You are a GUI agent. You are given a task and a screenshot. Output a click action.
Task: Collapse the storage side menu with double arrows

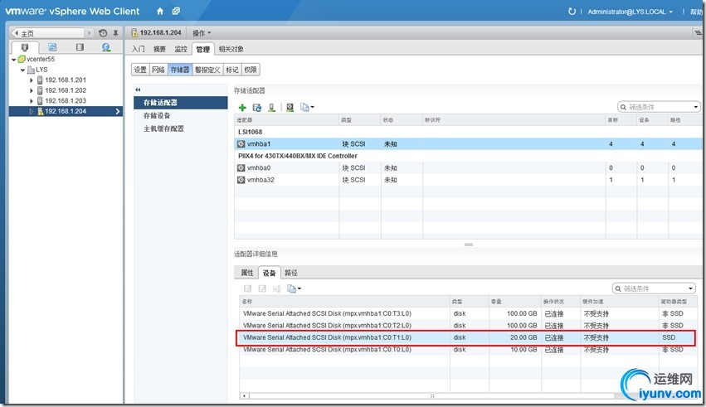click(138, 90)
